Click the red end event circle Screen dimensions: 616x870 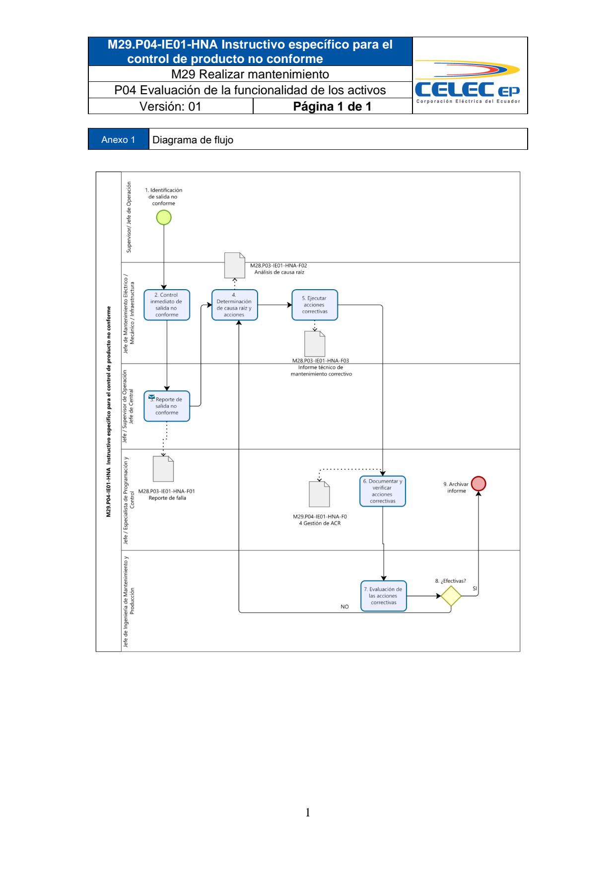[x=479, y=484]
